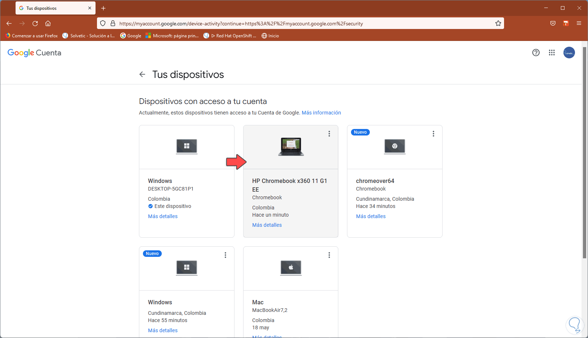The width and height of the screenshot is (588, 338).
Task: Return using the arrow beside Tus dispositivos
Action: point(142,74)
